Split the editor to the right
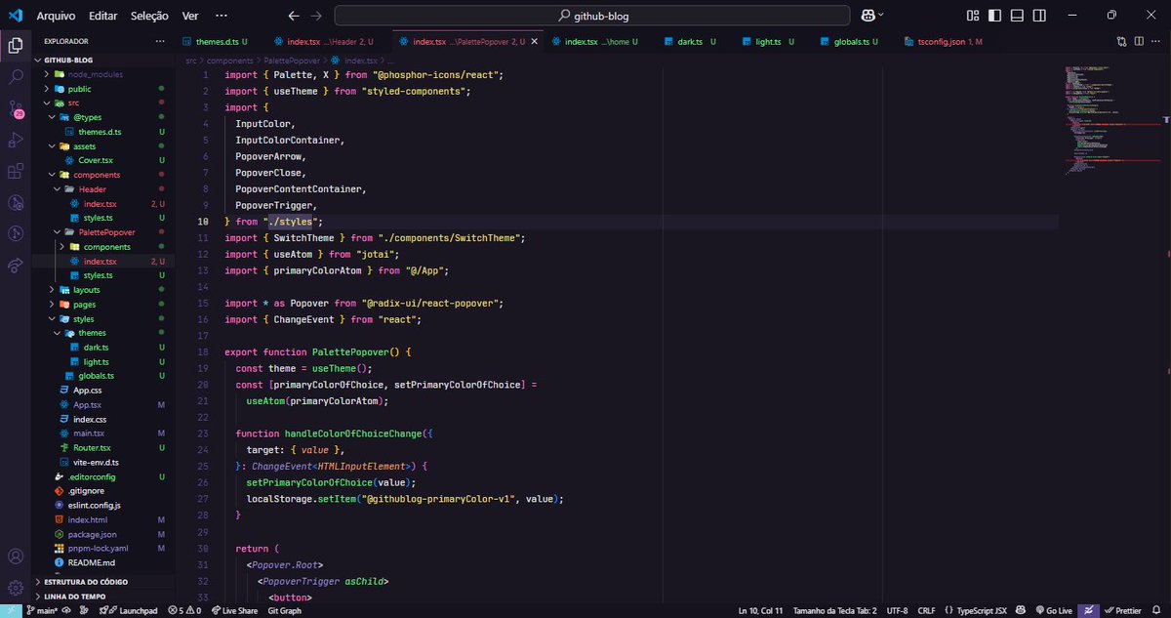This screenshot has width=1171, height=618. pyautogui.click(x=1139, y=42)
